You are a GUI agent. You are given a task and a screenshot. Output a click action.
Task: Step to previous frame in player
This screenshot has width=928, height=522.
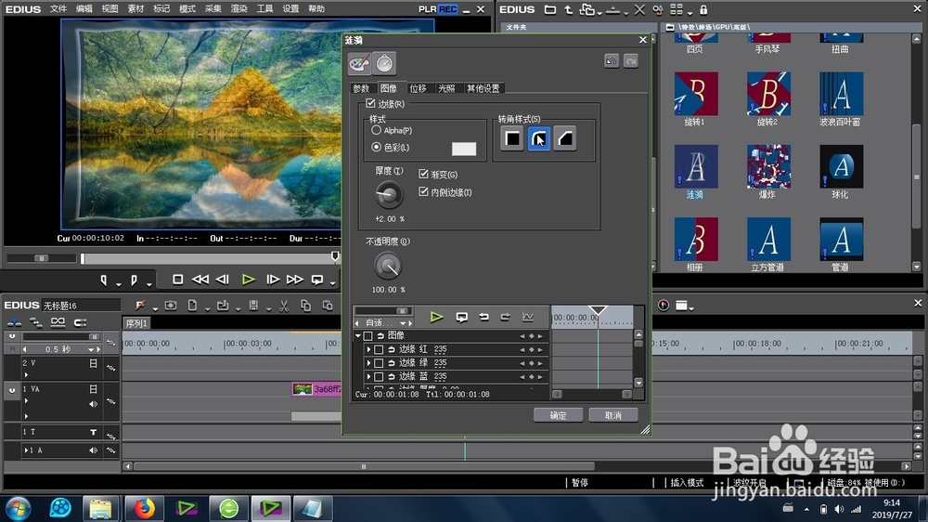pyautogui.click(x=223, y=279)
